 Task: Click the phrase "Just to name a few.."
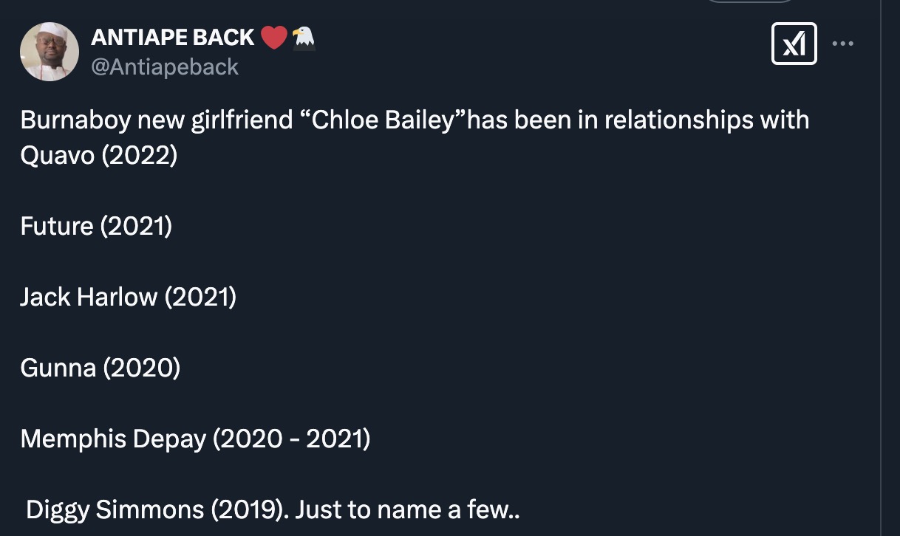pyautogui.click(x=407, y=509)
